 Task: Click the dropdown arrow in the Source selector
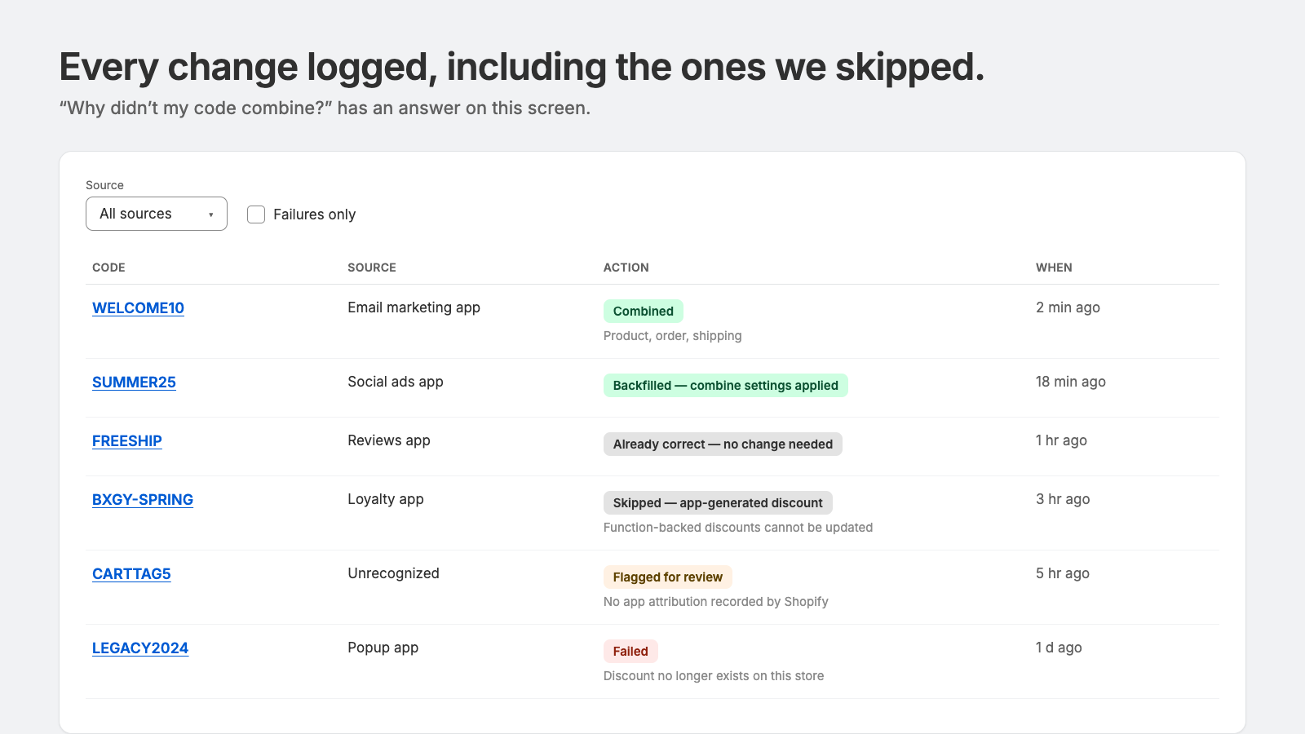(210, 214)
